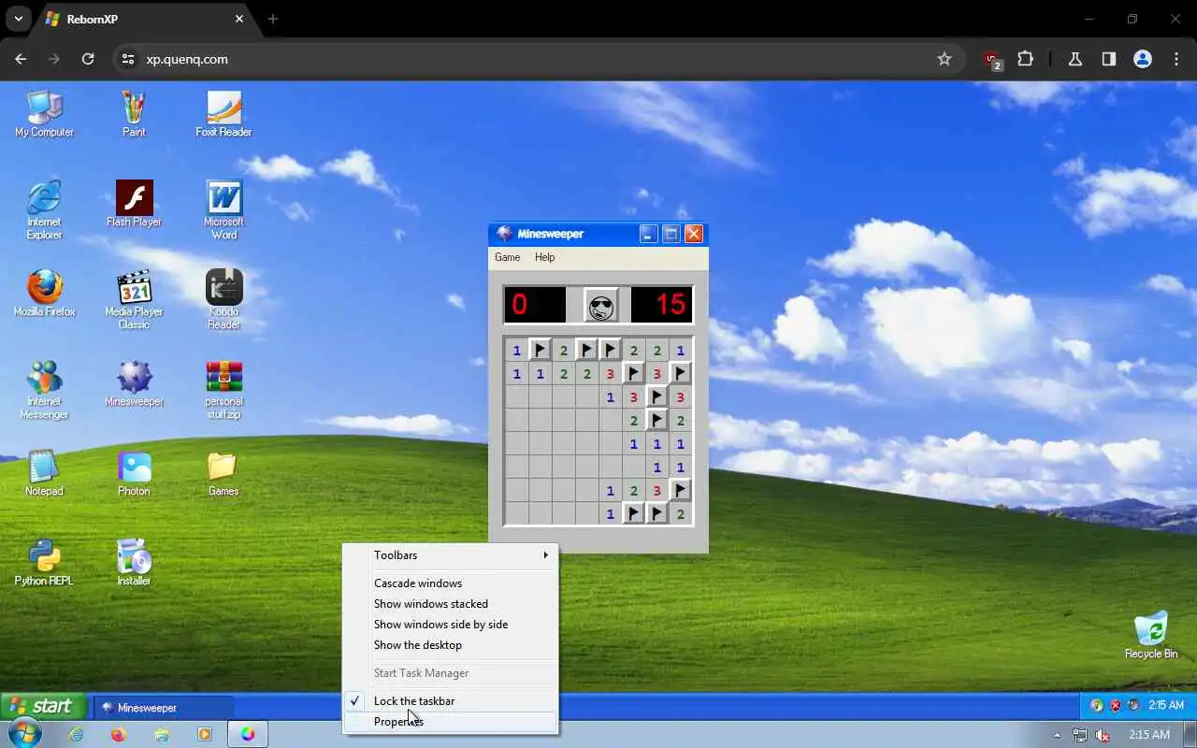Close the RebornXP browser tab
This screenshot has height=748, width=1197.
pos(239,19)
